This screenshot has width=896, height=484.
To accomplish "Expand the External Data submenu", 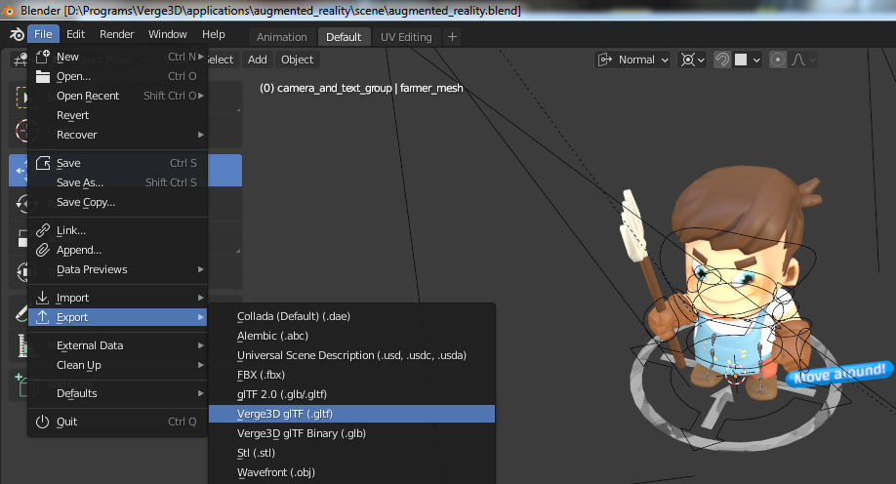I will [118, 345].
